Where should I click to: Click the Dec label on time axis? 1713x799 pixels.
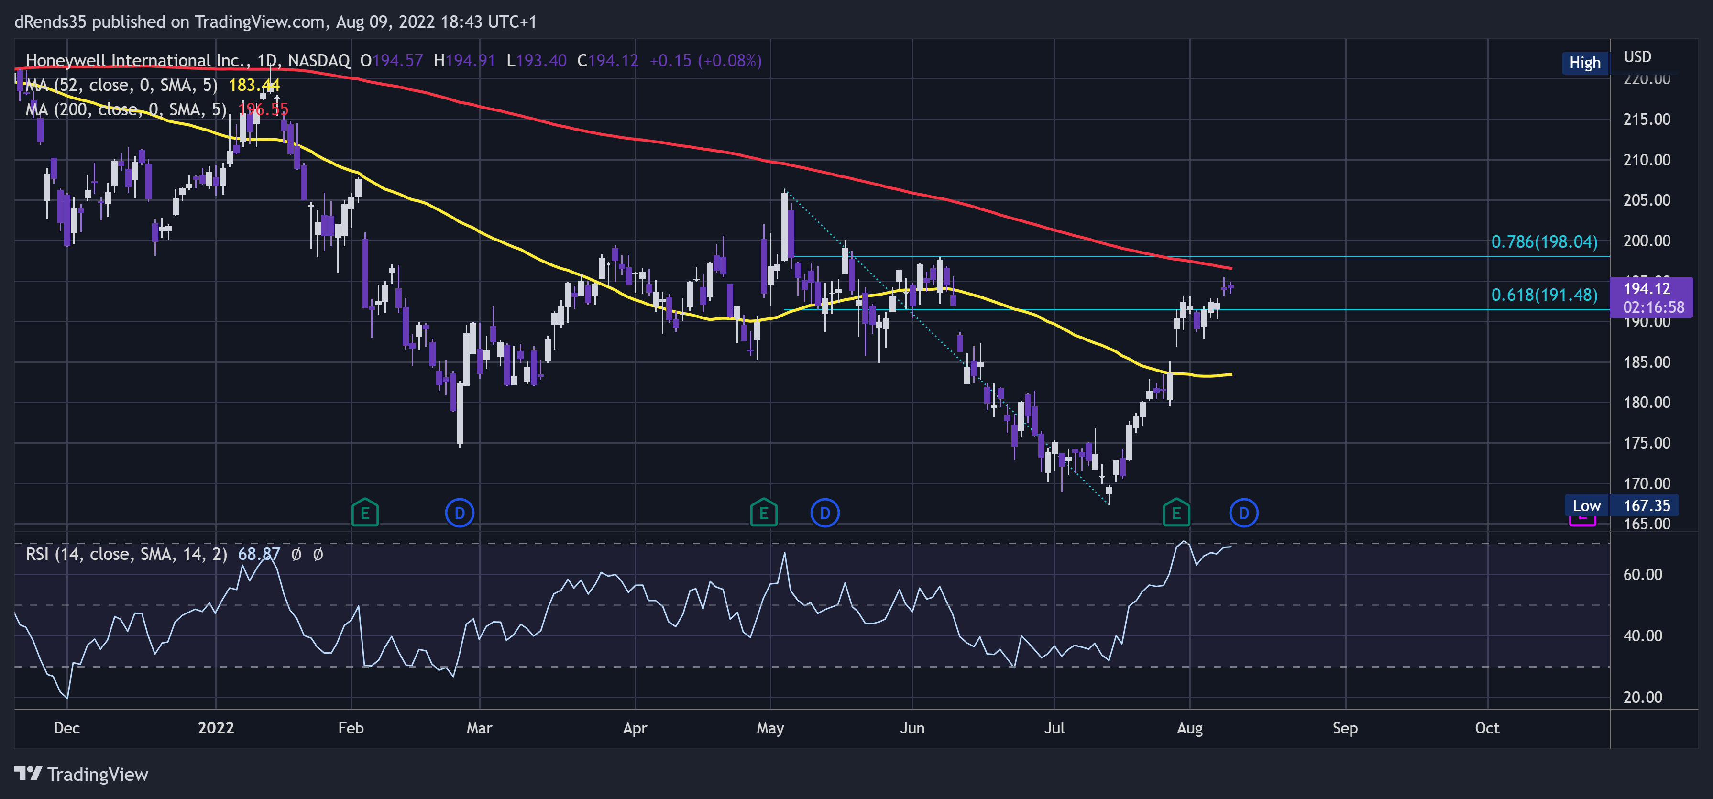pyautogui.click(x=66, y=728)
